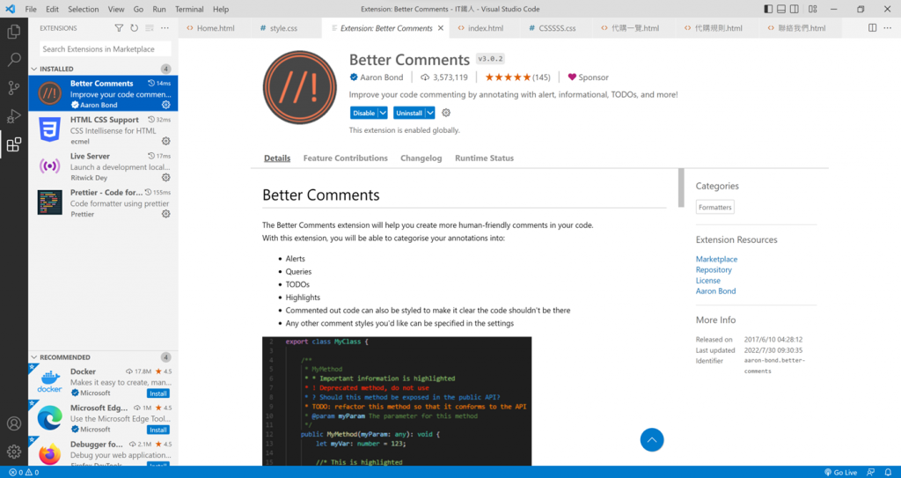Open the Search view in activity bar
The width and height of the screenshot is (901, 478).
pos(14,59)
